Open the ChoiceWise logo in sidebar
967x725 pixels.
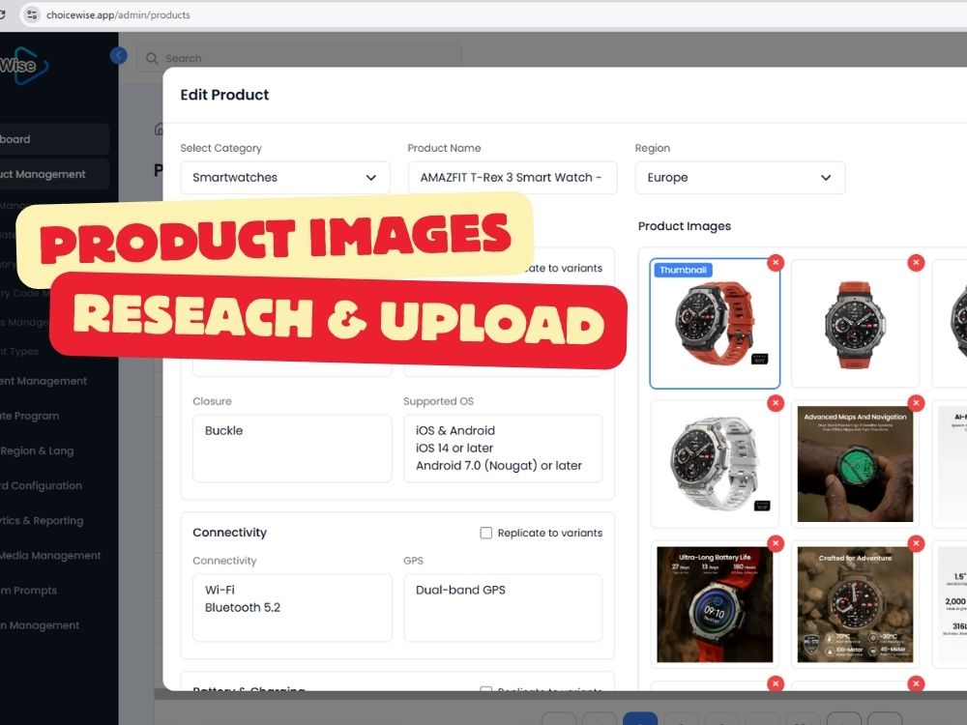23,65
